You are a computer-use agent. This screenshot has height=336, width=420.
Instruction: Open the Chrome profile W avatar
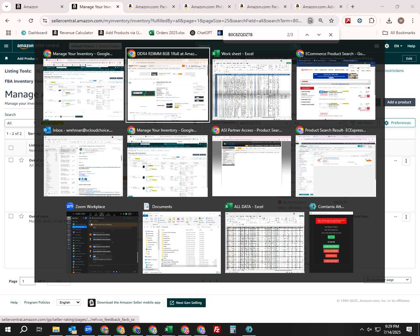tap(401, 21)
